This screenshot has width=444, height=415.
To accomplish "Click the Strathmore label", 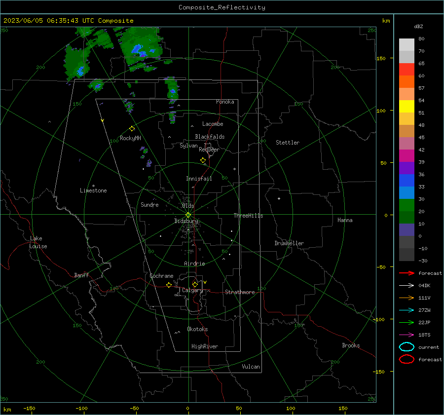I will tap(240, 292).
